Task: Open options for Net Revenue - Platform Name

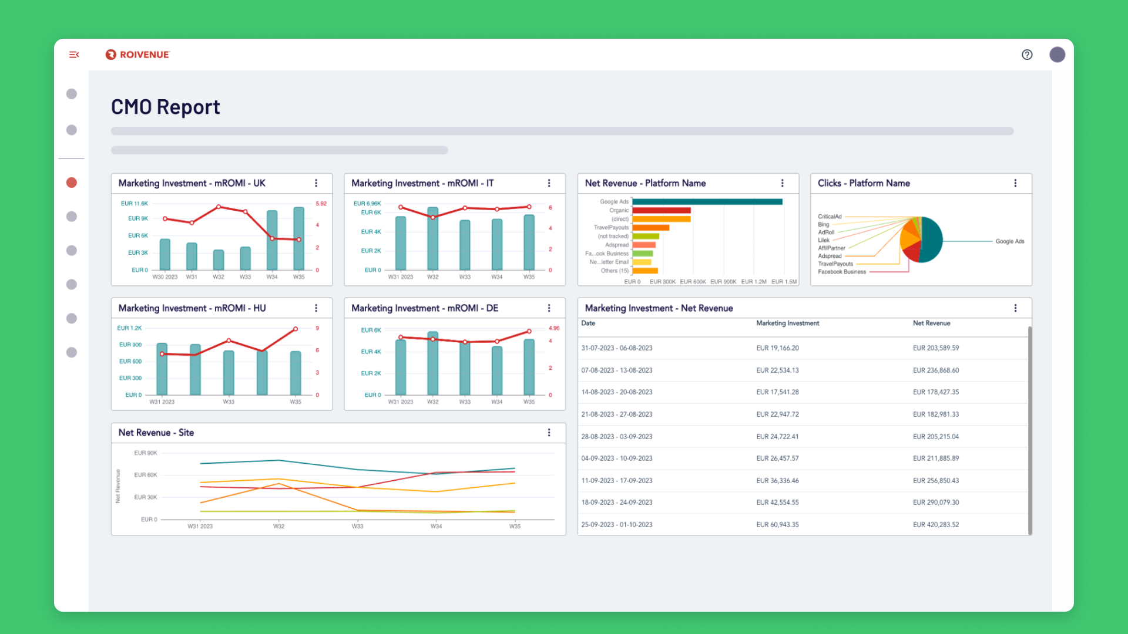Action: pos(783,183)
